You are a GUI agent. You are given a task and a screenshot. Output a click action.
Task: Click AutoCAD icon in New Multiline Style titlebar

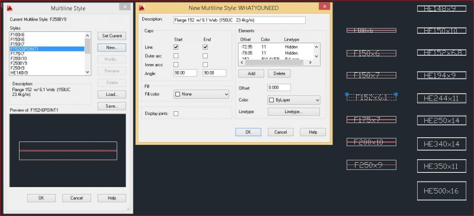pyautogui.click(x=142, y=8)
